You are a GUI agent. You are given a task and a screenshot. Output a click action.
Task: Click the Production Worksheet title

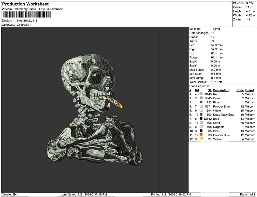pos(25,4)
